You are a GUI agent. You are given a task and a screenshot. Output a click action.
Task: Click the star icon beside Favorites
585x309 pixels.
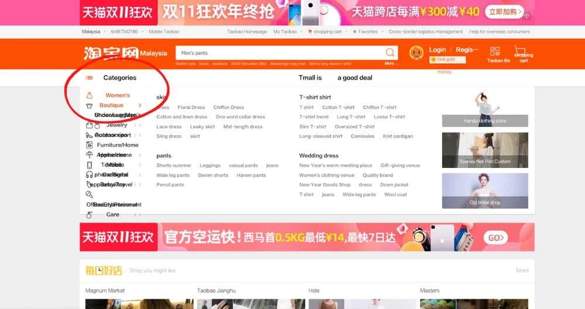(355, 32)
